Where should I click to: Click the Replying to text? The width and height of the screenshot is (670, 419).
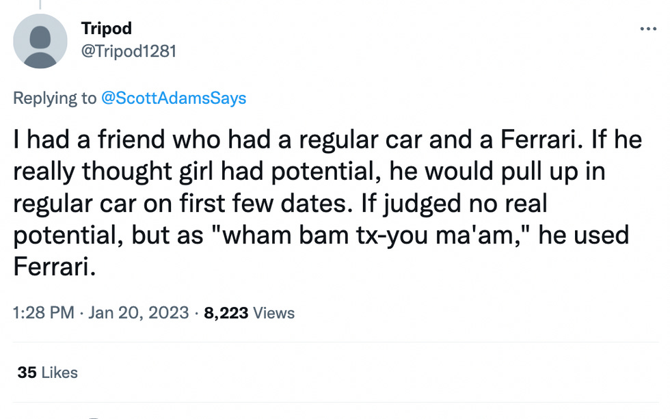[55, 98]
